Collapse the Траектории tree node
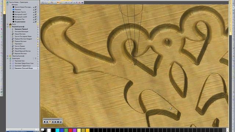235x132 pixels. tap(7, 58)
